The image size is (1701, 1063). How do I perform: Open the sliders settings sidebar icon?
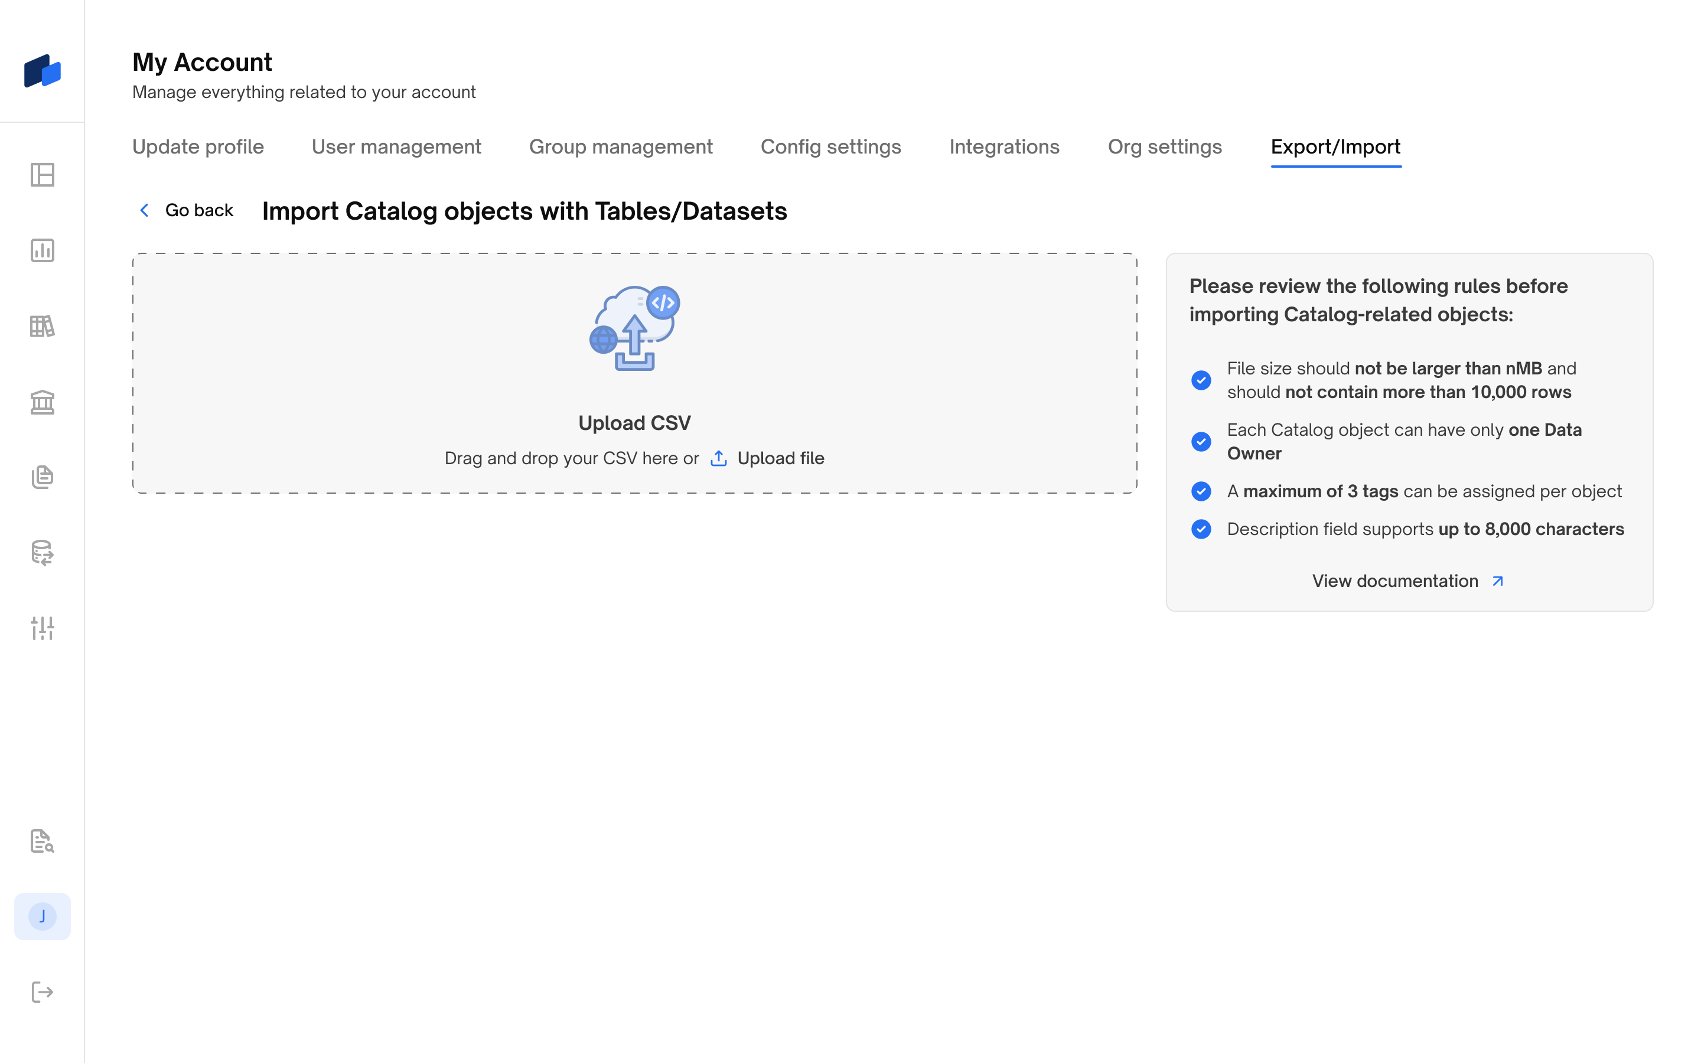42,628
